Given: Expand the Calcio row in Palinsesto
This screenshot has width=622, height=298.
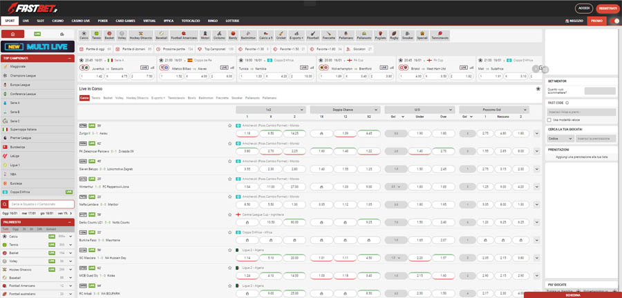Looking at the screenshot, I should 70,237.
